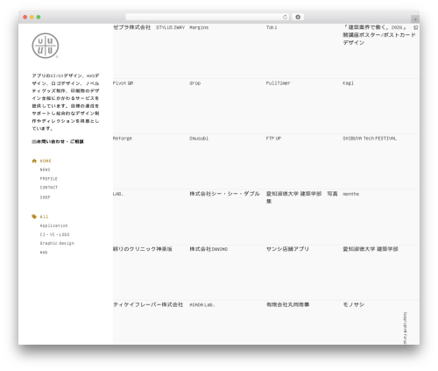438x371 pixels.
Task: Open the PullTimer project
Action: [x=278, y=83]
